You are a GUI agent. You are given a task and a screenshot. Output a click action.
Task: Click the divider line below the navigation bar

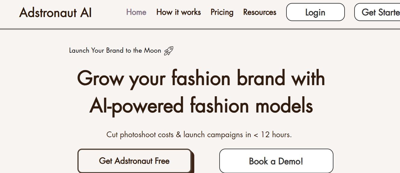(x=200, y=29)
